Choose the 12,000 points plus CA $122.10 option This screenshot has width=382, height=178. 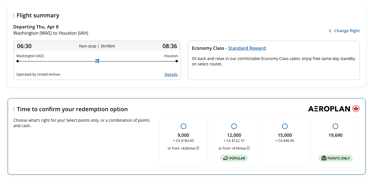(x=234, y=126)
